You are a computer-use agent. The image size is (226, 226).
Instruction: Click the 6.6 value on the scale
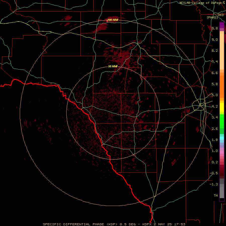[x=215, y=73]
